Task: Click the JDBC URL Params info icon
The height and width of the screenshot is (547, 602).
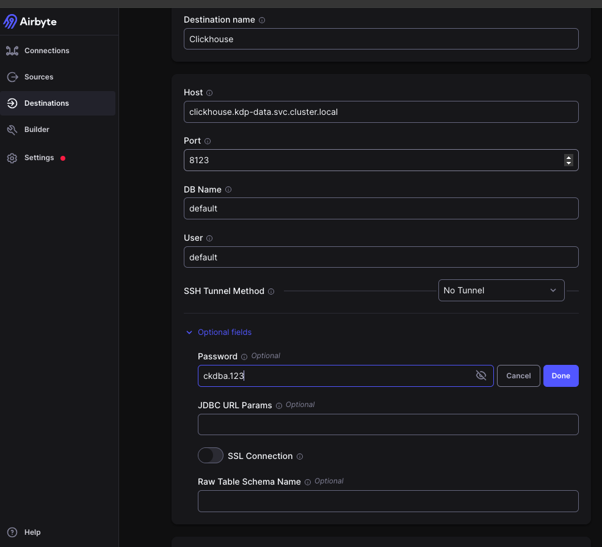Action: click(279, 406)
